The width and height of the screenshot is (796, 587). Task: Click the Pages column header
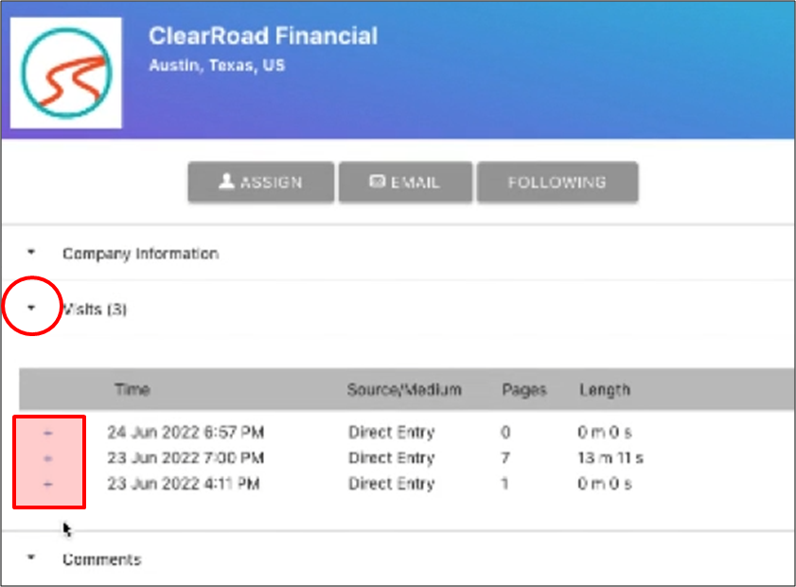tap(522, 389)
